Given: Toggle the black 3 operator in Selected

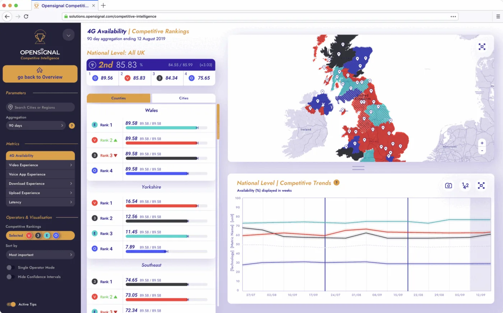Looking at the screenshot, I should [38, 235].
